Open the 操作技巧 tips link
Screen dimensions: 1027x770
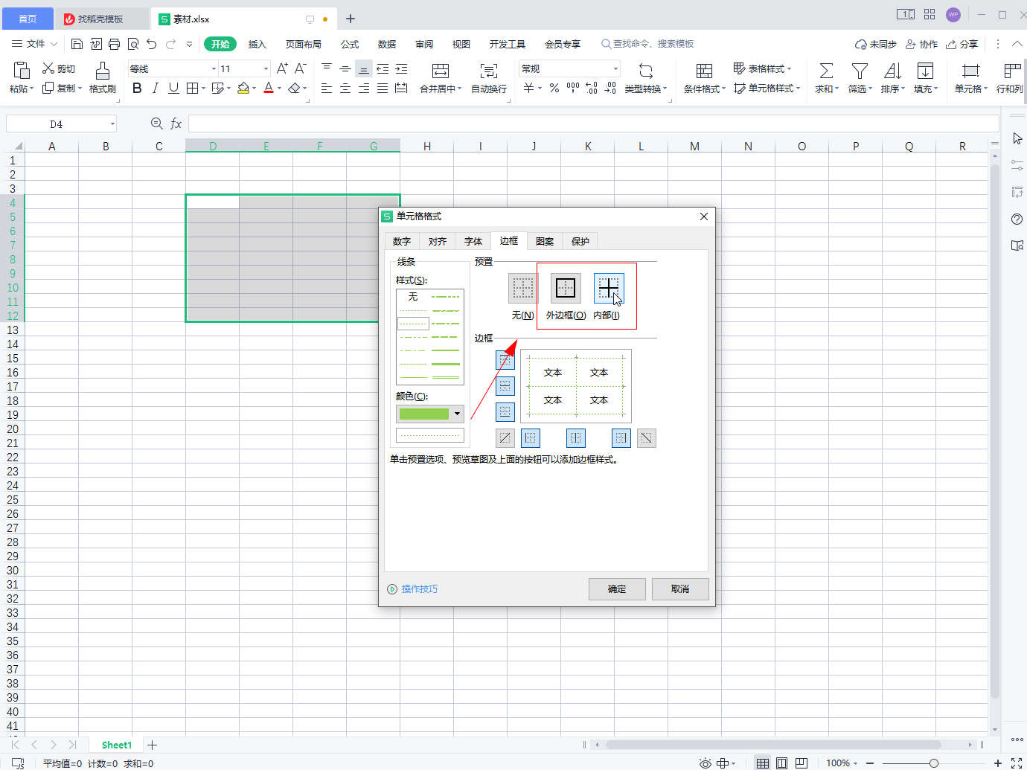(x=419, y=589)
